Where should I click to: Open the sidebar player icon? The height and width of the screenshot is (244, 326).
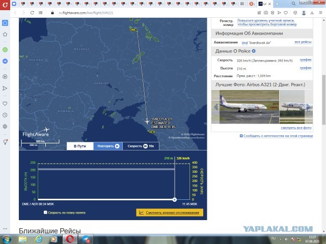[5, 77]
